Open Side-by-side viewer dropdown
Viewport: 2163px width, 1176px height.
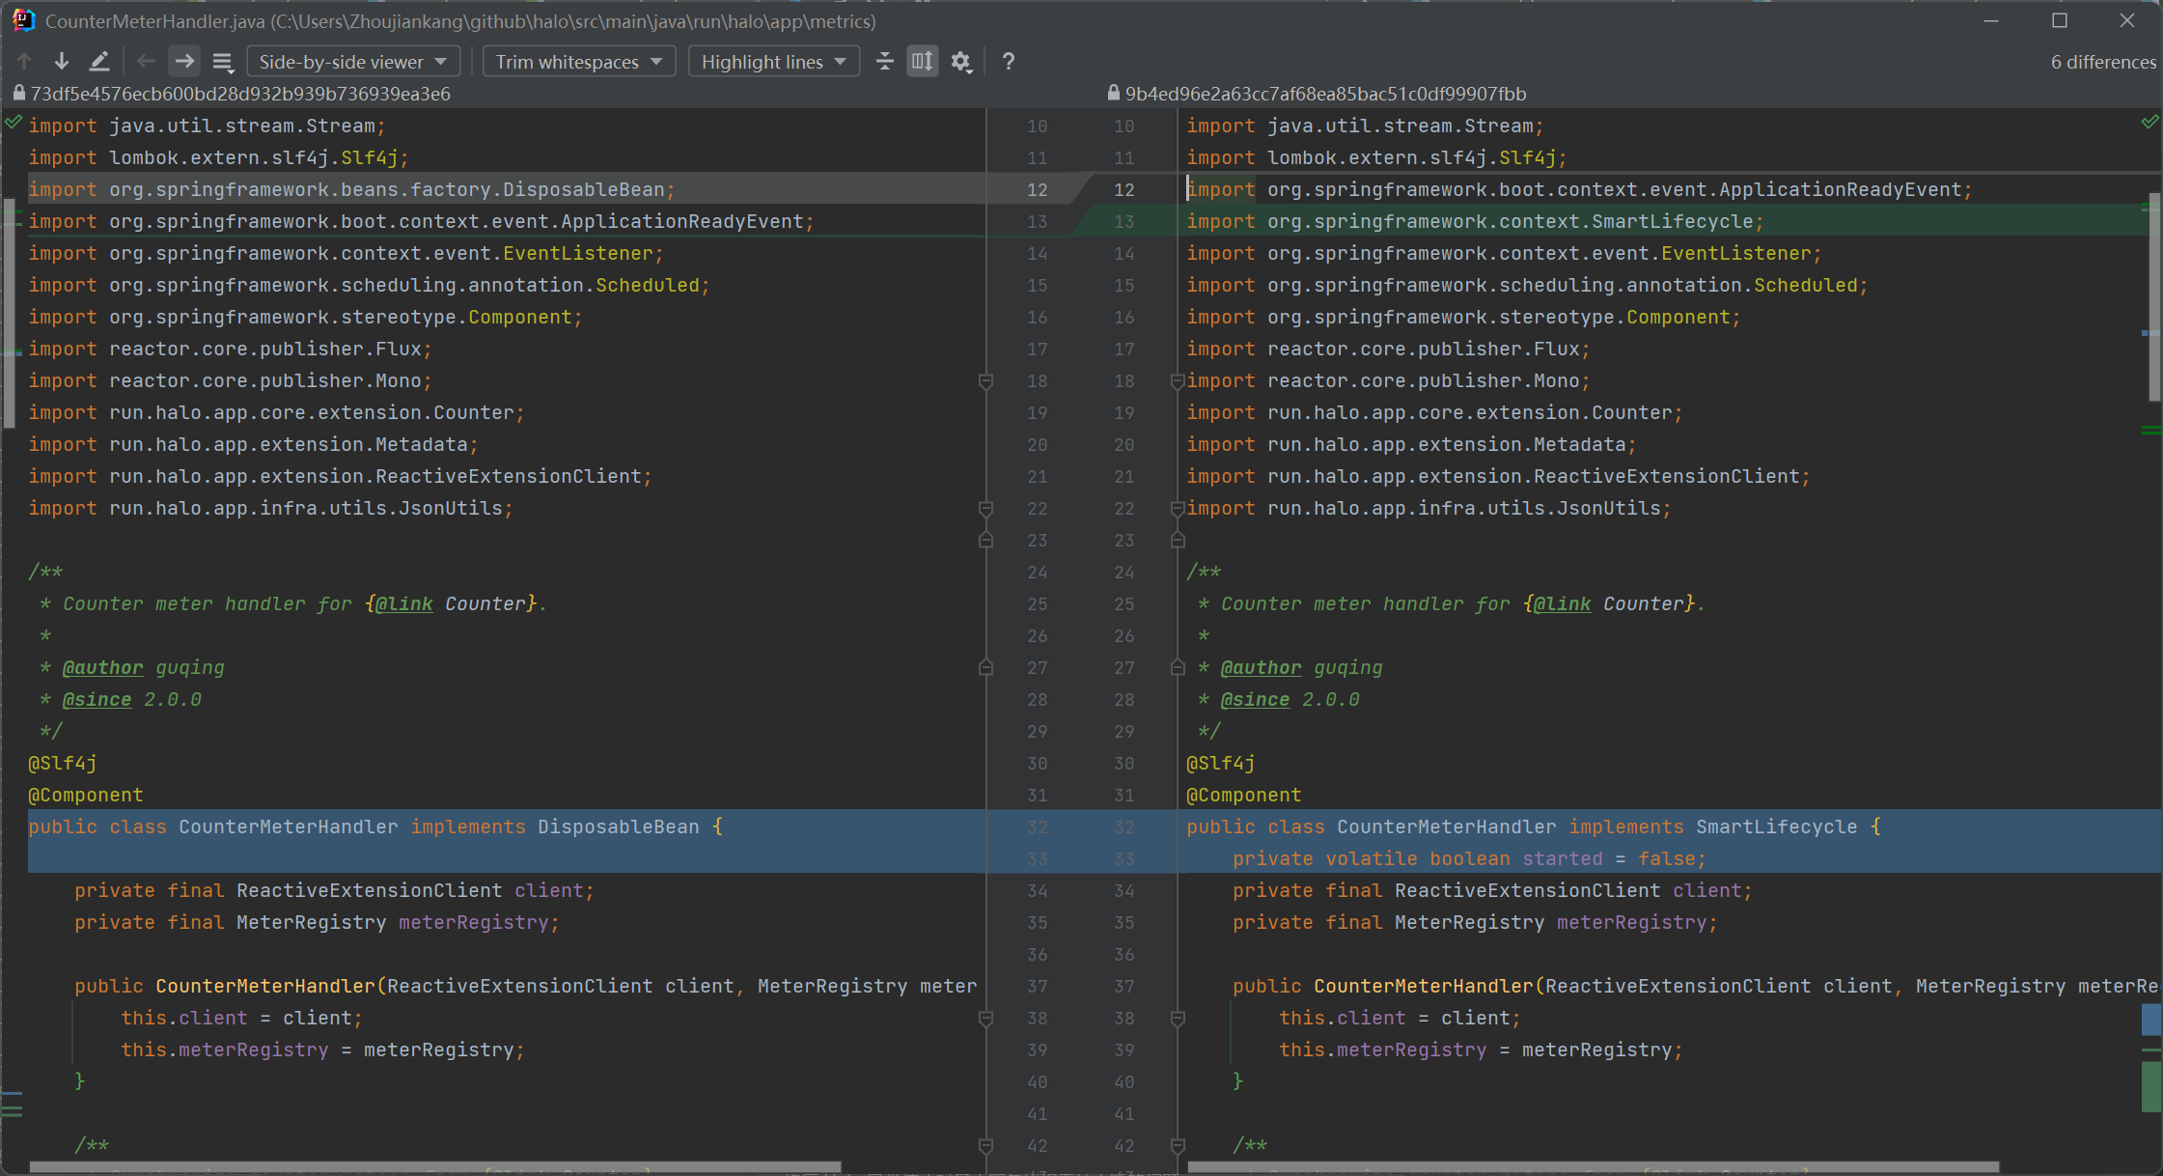pos(353,62)
